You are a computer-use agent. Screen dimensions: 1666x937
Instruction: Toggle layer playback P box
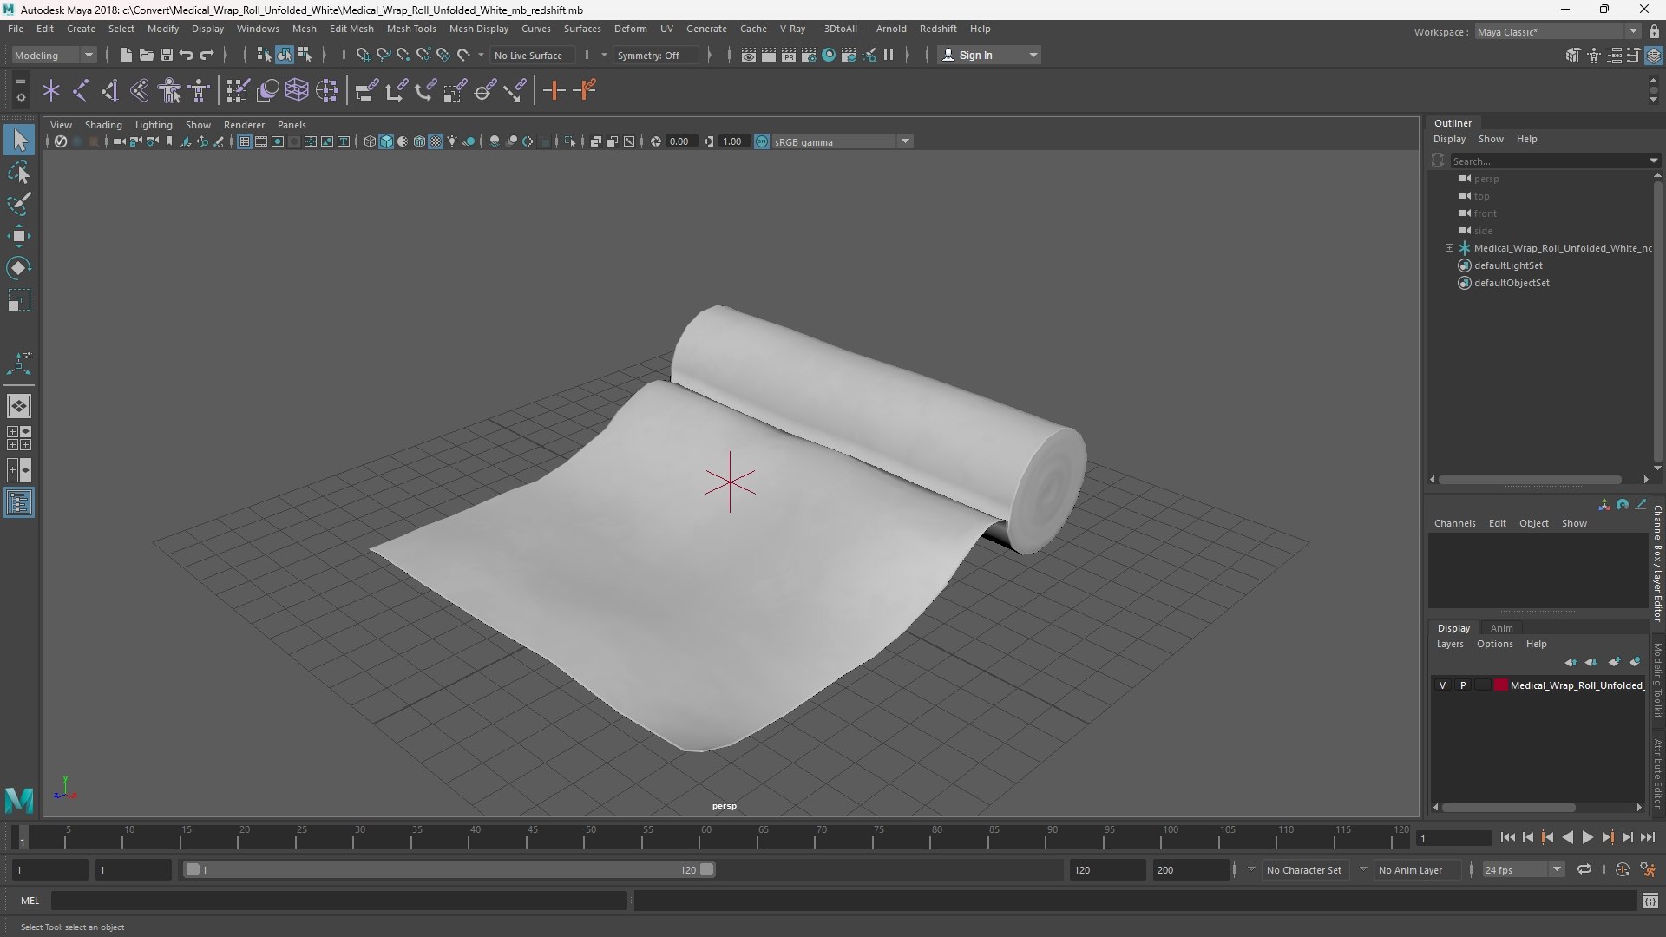(x=1463, y=685)
